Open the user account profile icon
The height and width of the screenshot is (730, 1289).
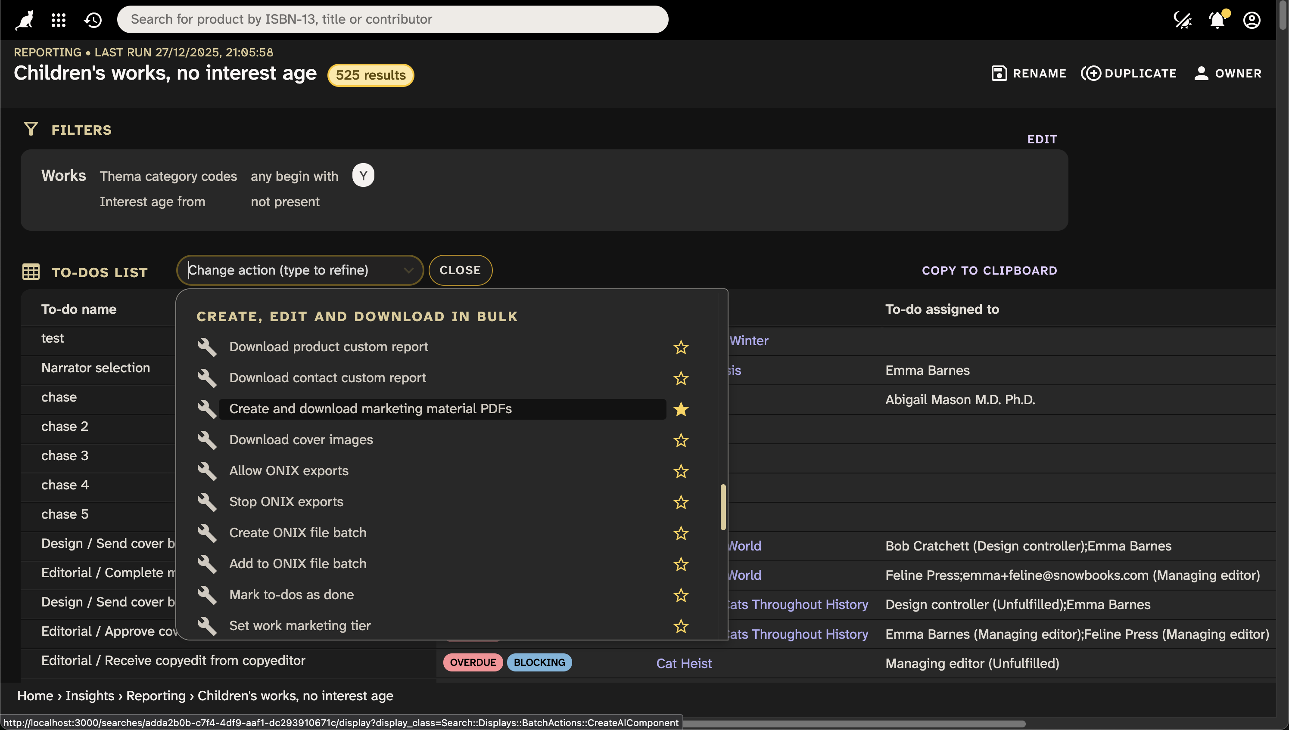[x=1252, y=20]
